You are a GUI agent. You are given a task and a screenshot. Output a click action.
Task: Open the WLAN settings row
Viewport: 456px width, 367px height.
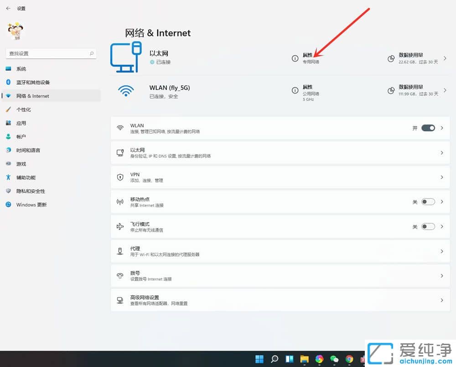tap(280, 128)
